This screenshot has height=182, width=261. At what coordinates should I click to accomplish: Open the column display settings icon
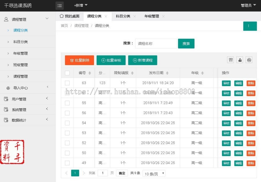(230, 60)
